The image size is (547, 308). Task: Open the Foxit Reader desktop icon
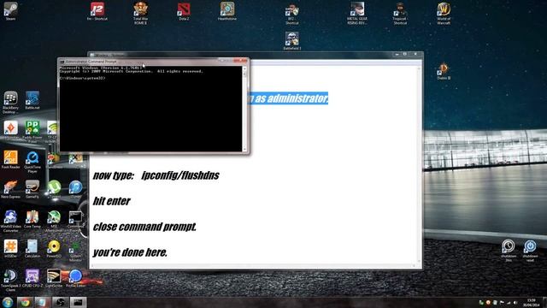[10, 160]
